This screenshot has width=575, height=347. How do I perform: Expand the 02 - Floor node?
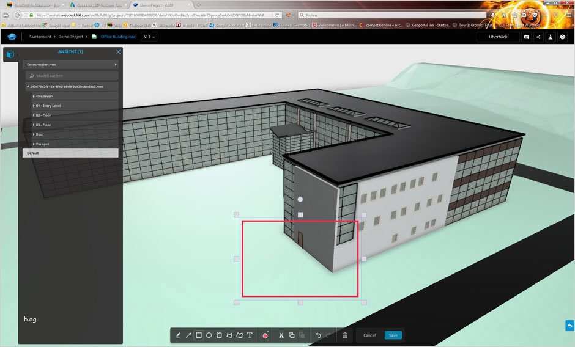click(34, 115)
